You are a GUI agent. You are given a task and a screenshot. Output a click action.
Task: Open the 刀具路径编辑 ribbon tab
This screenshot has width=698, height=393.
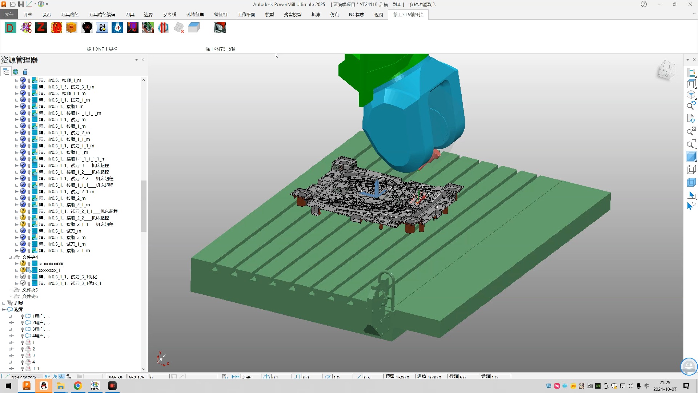tap(102, 15)
